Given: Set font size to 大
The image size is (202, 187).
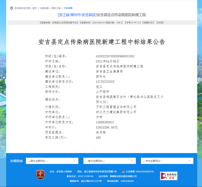Looking at the screenshot, I should (x=133, y=23).
